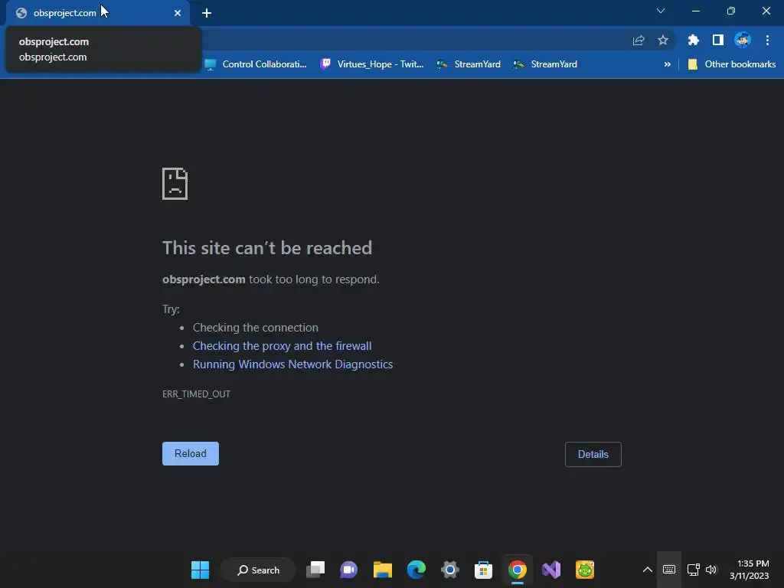Open network status tray icon
784x588 pixels.
point(694,570)
